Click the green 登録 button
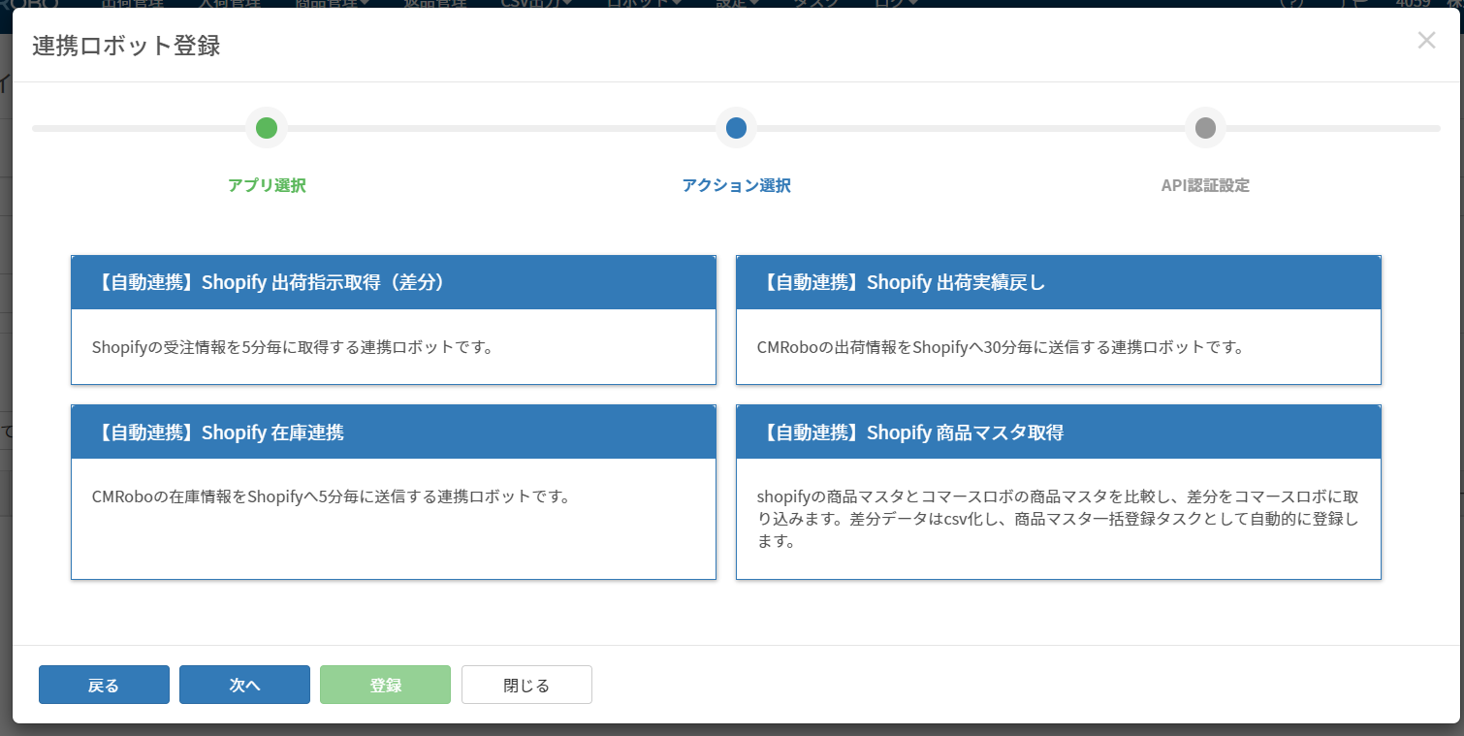This screenshot has width=1464, height=736. click(x=385, y=685)
